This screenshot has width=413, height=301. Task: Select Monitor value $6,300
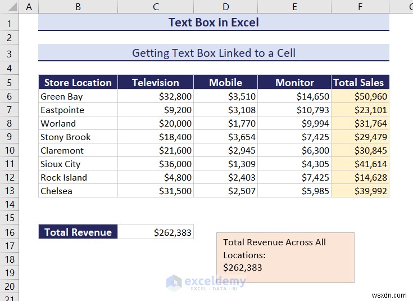click(294, 150)
